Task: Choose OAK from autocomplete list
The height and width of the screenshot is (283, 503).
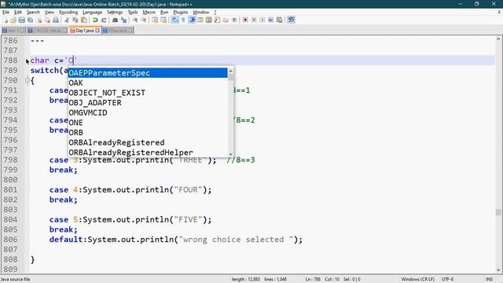Action: pyautogui.click(x=148, y=83)
